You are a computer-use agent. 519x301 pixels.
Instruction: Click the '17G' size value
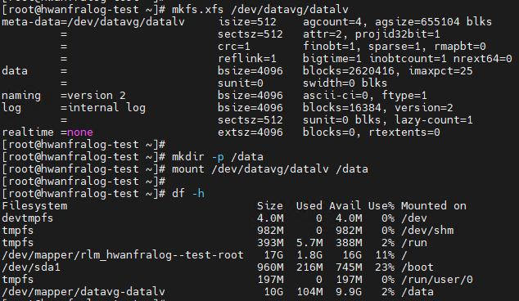273,254
